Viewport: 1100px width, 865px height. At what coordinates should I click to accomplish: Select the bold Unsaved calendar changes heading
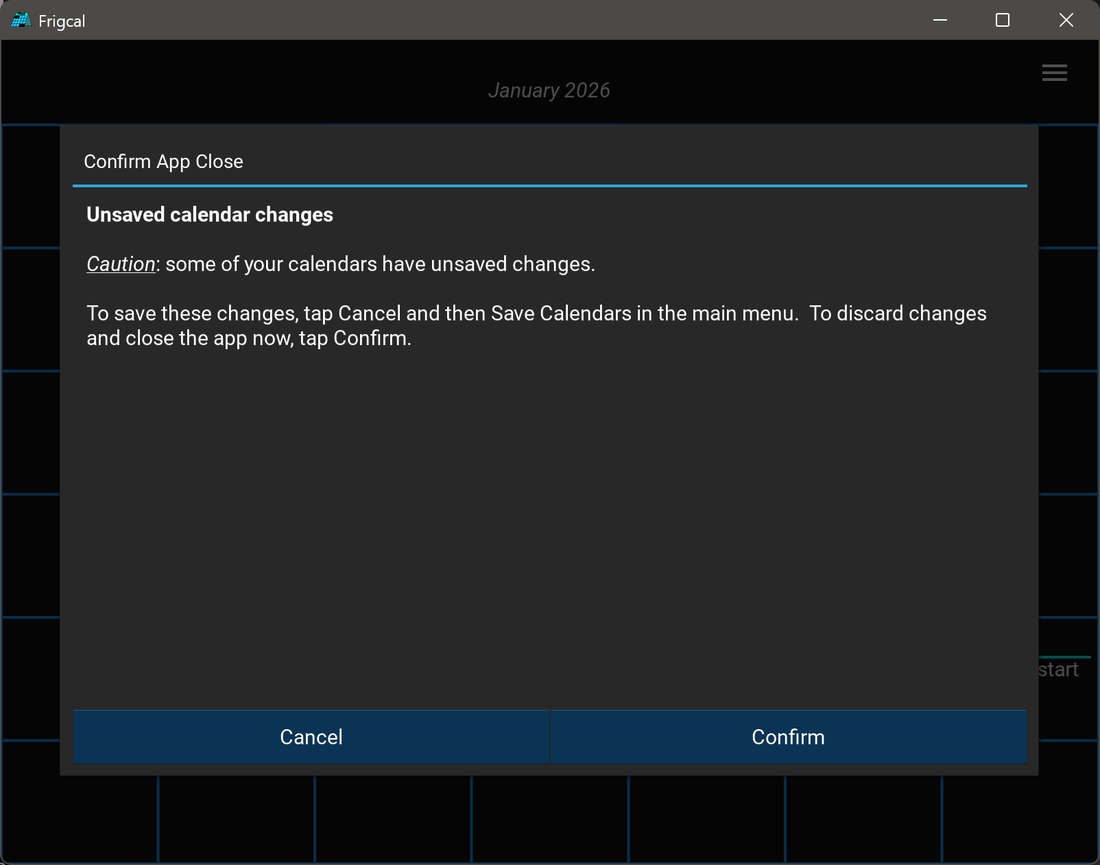[210, 215]
